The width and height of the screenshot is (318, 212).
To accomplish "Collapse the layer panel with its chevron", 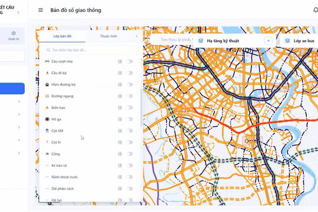I will (x=137, y=36).
